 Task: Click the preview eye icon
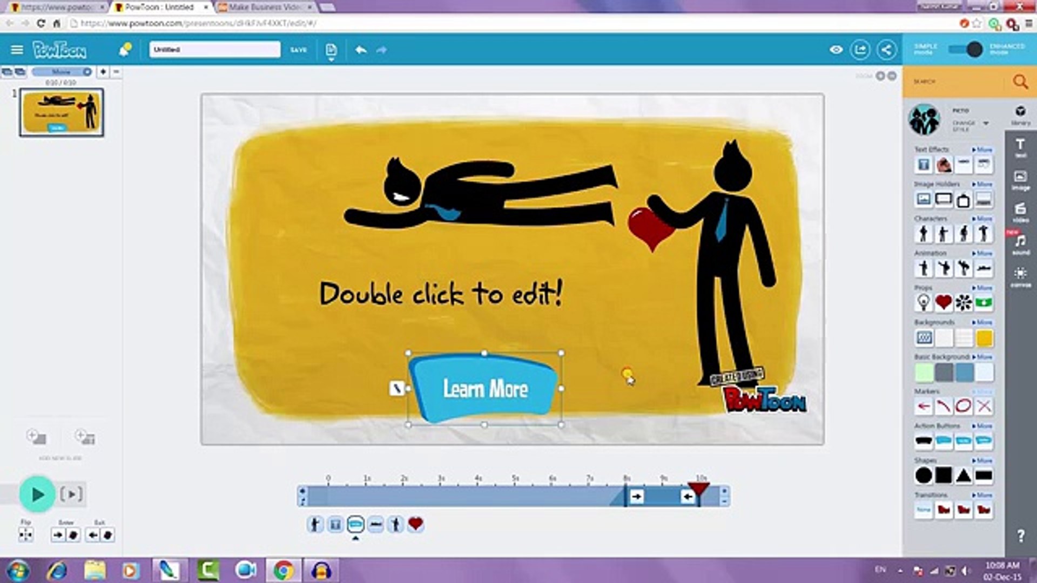tap(836, 50)
